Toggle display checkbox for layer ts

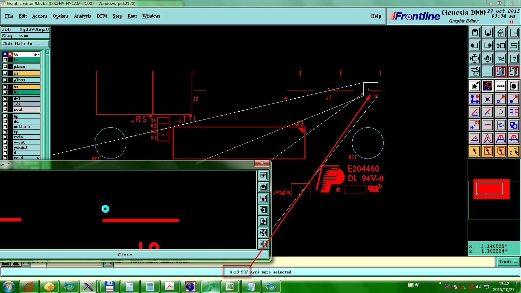(5, 60)
